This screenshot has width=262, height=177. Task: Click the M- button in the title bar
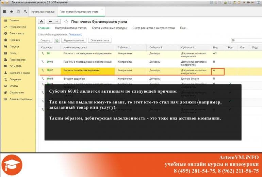[x=253, y=2]
